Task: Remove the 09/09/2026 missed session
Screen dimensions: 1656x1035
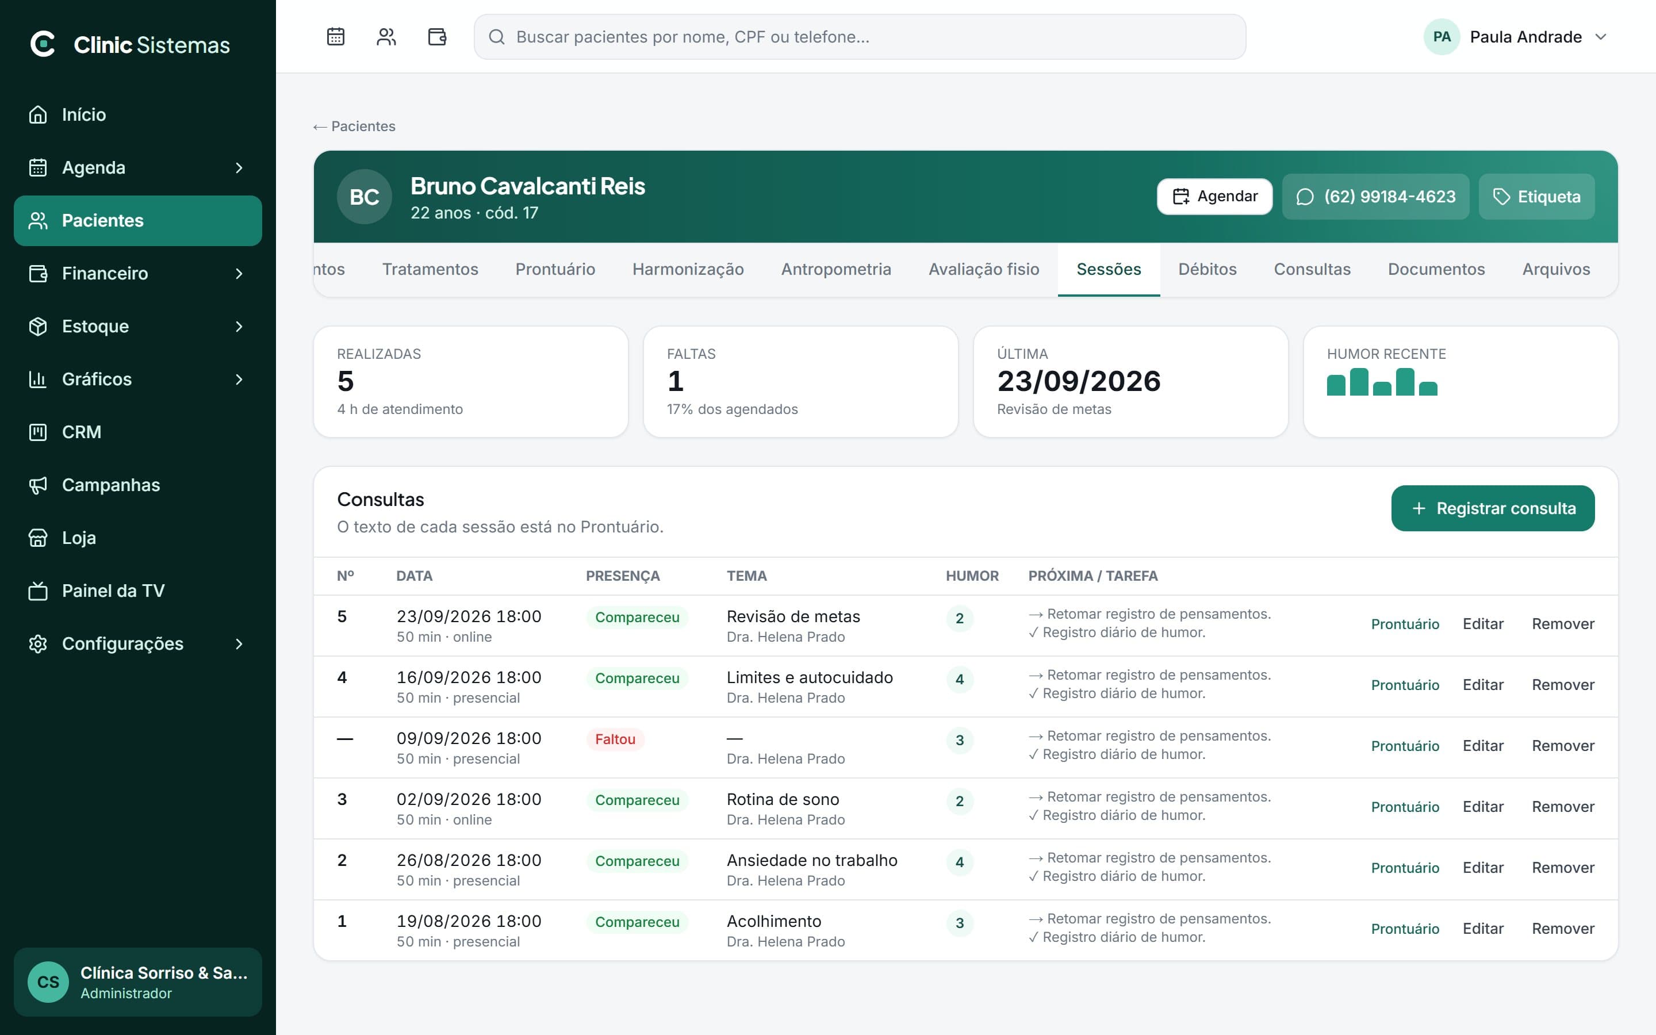Action: point(1563,745)
